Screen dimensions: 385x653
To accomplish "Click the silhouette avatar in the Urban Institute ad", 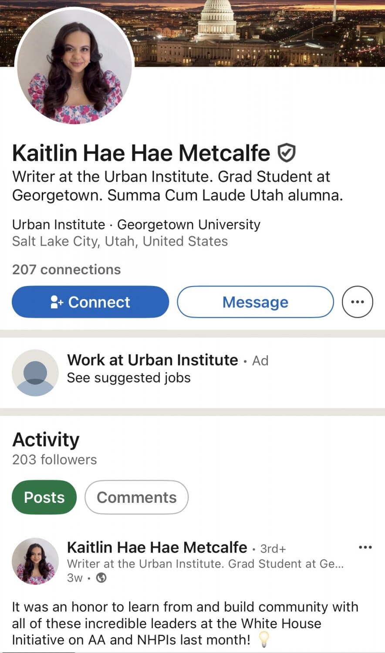I will pos(35,373).
